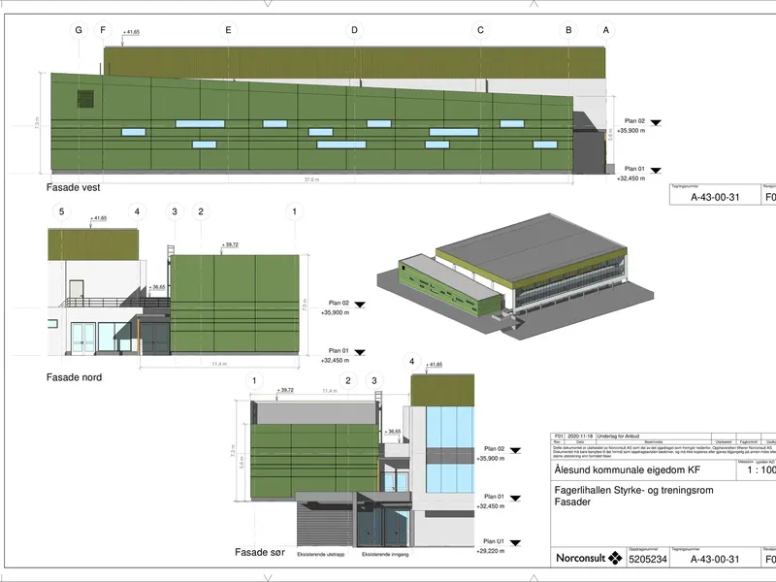Click the +39,72 elevation tag on Fasade nord

[230, 244]
